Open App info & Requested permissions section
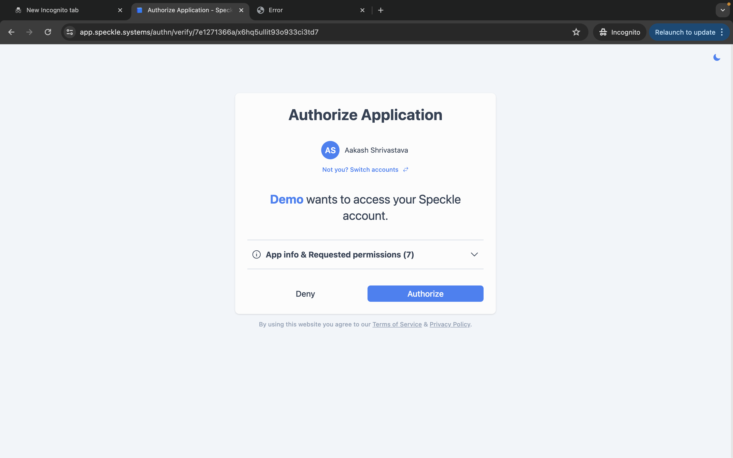This screenshot has width=733, height=458. tap(340, 254)
